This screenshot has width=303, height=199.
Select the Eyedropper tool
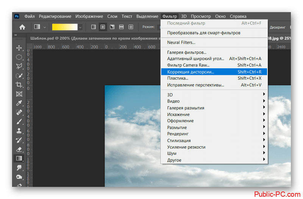[x=19, y=103]
